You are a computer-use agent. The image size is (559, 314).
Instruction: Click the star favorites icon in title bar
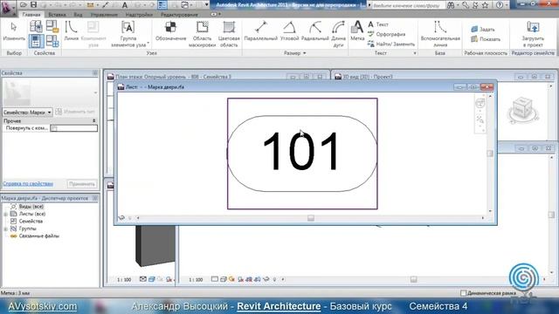click(x=486, y=5)
